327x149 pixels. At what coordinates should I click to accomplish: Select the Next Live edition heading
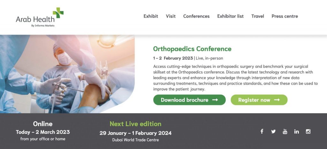(135, 124)
